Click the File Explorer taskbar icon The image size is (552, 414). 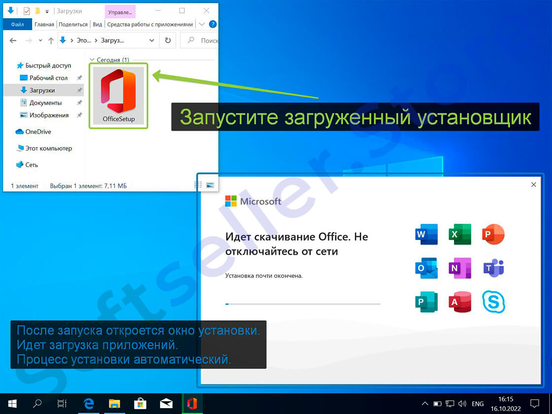(114, 404)
